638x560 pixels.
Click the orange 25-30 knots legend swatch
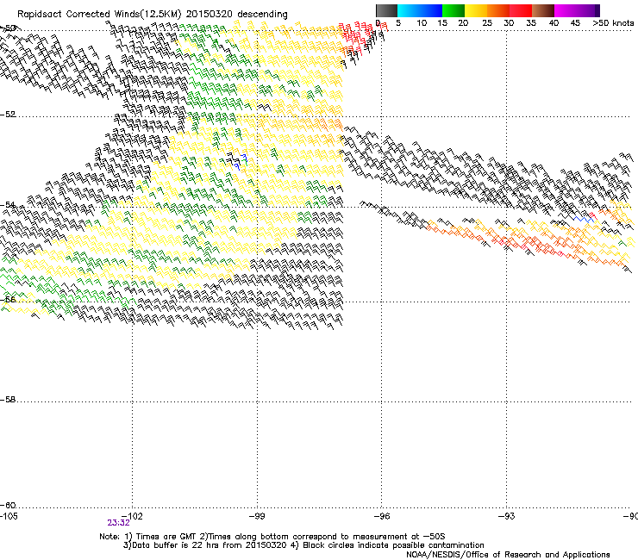(x=498, y=10)
